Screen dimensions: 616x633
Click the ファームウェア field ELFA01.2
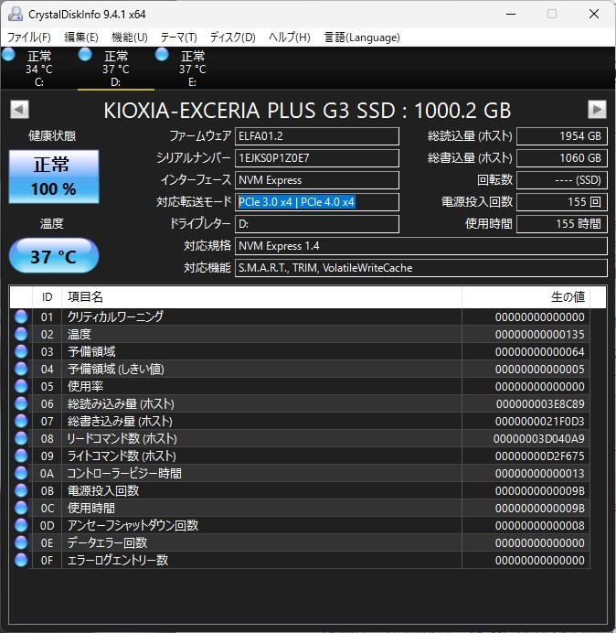click(317, 136)
